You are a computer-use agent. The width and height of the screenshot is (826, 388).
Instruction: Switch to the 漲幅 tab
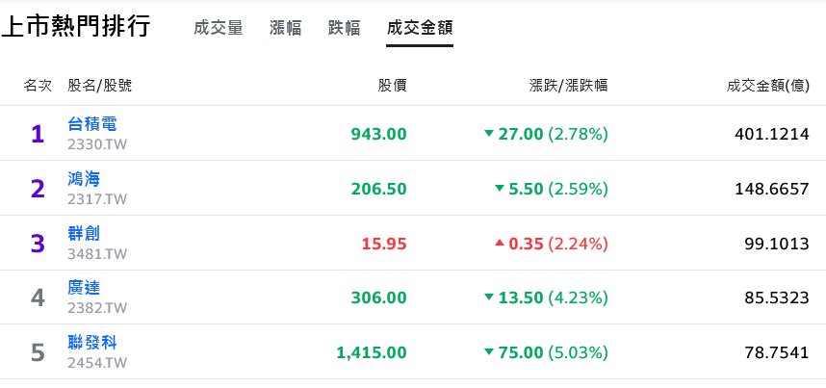click(286, 27)
